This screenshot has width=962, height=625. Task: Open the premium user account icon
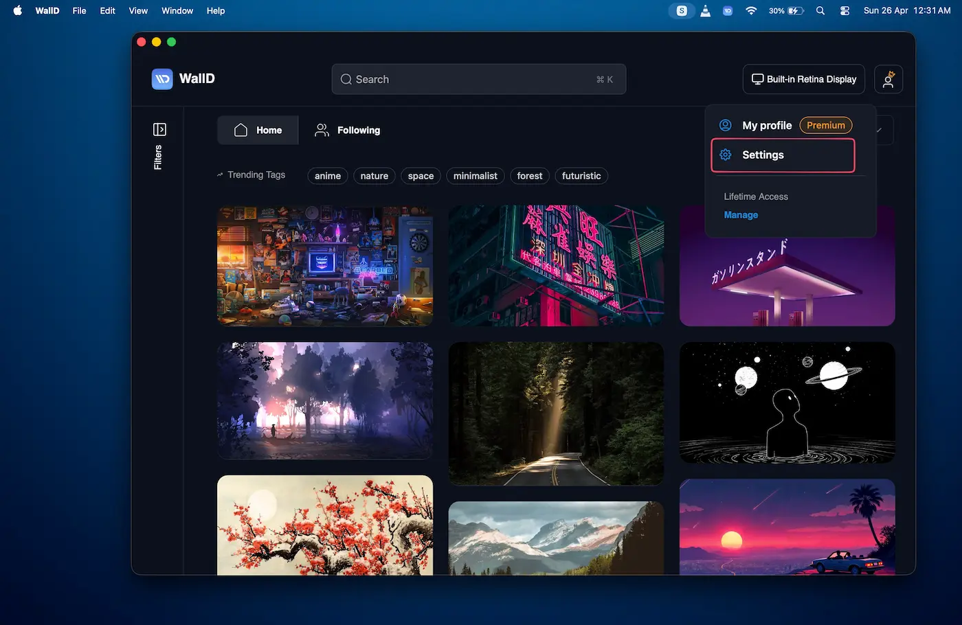(x=888, y=80)
